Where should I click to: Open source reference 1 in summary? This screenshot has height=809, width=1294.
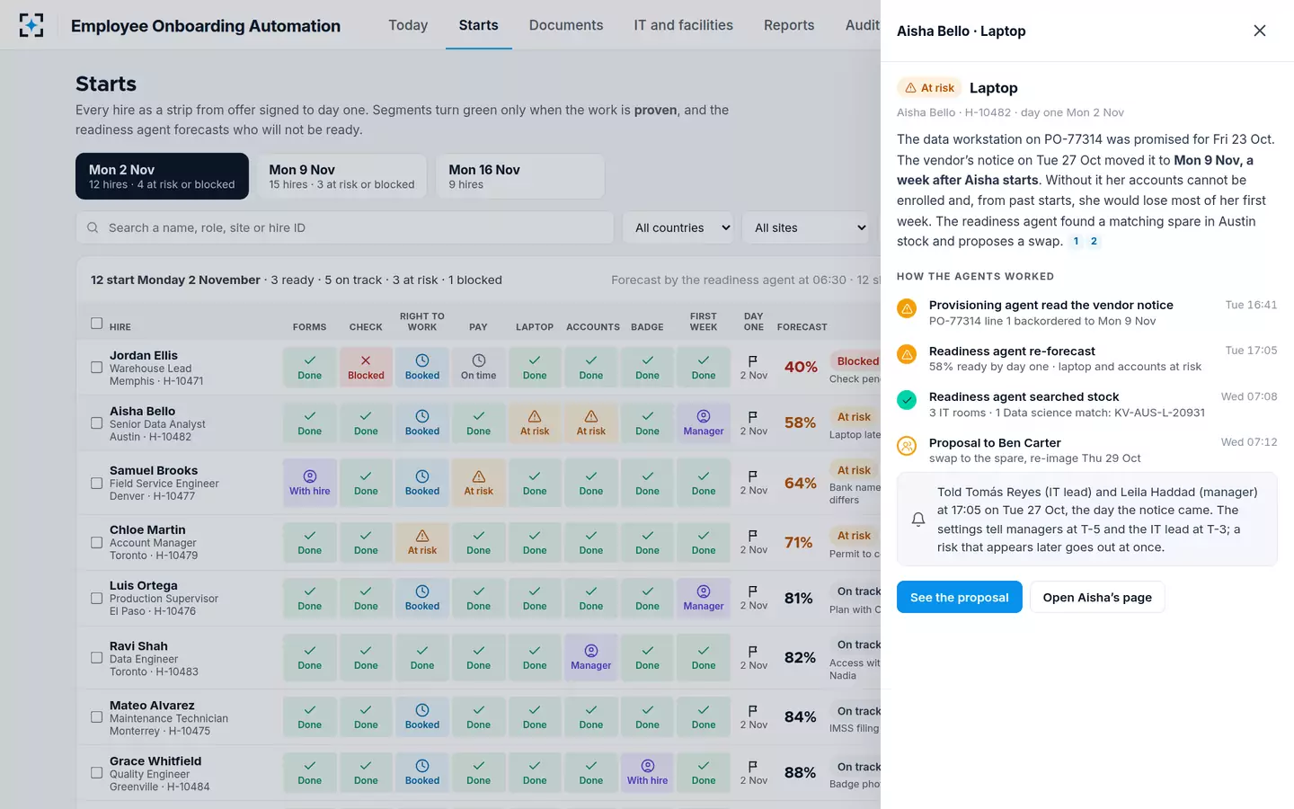(1076, 241)
